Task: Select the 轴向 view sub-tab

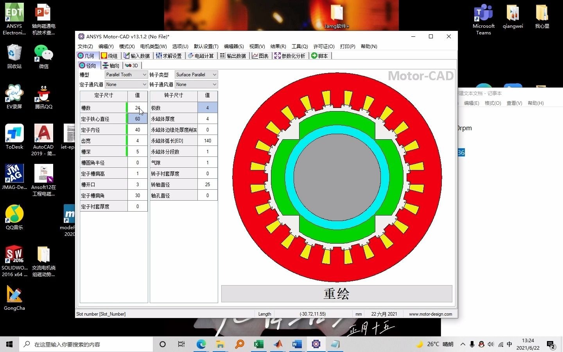Action: [x=111, y=66]
